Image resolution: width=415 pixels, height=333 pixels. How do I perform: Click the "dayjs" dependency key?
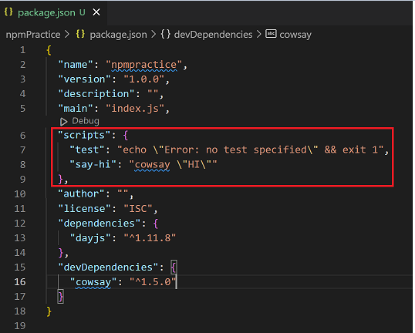[90, 238]
